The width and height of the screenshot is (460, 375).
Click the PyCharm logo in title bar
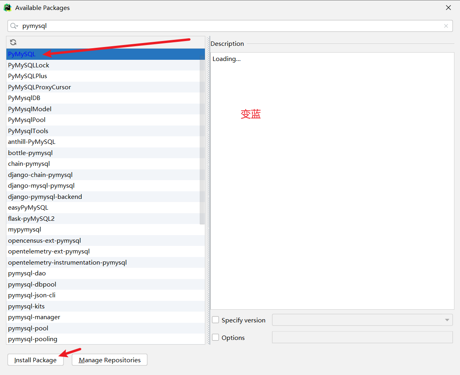click(8, 8)
